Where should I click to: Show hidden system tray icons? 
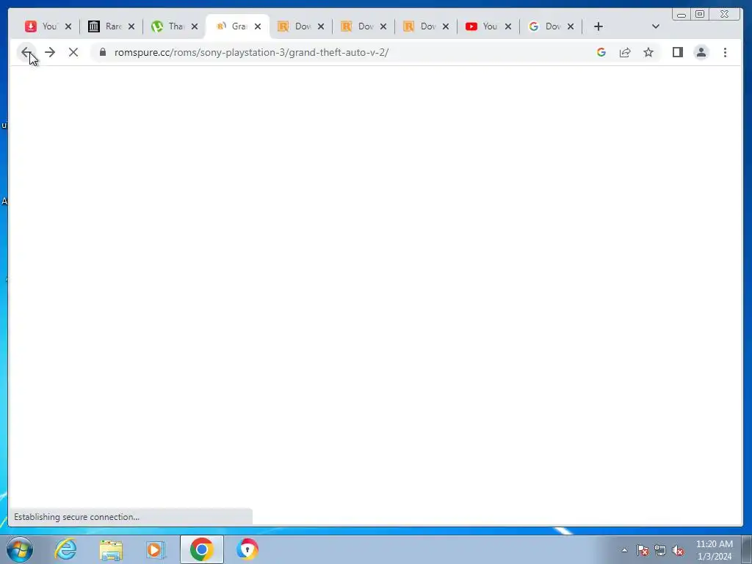point(624,550)
